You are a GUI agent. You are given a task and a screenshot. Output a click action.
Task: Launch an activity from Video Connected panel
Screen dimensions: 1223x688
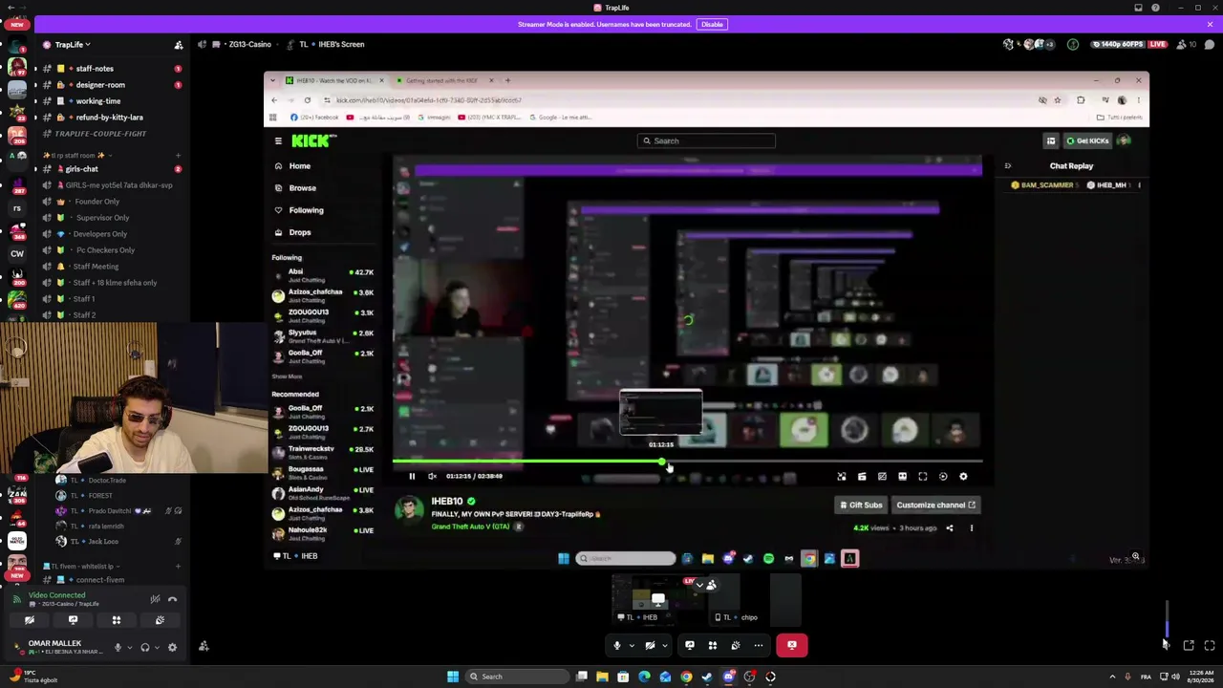coord(117,620)
